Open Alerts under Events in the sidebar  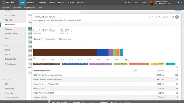point(8,54)
